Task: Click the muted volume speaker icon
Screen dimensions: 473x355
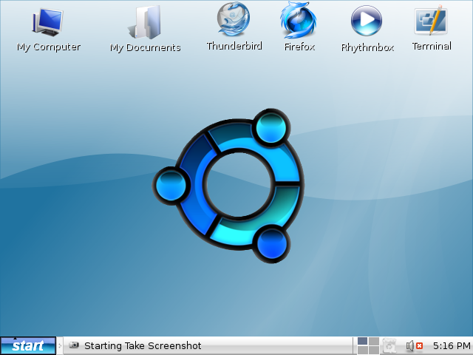Action: (414, 346)
